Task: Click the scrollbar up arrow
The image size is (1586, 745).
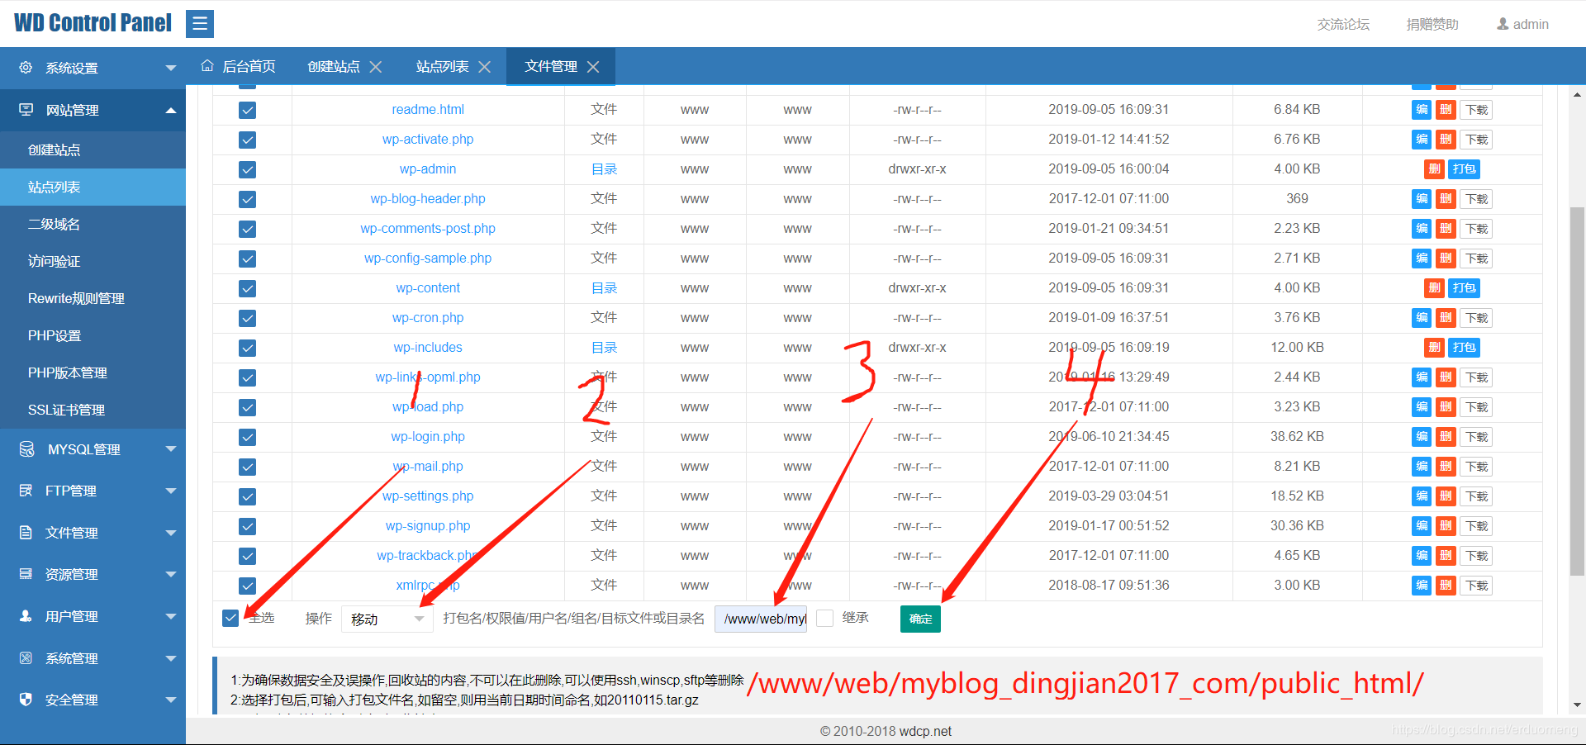Action: point(1578,94)
